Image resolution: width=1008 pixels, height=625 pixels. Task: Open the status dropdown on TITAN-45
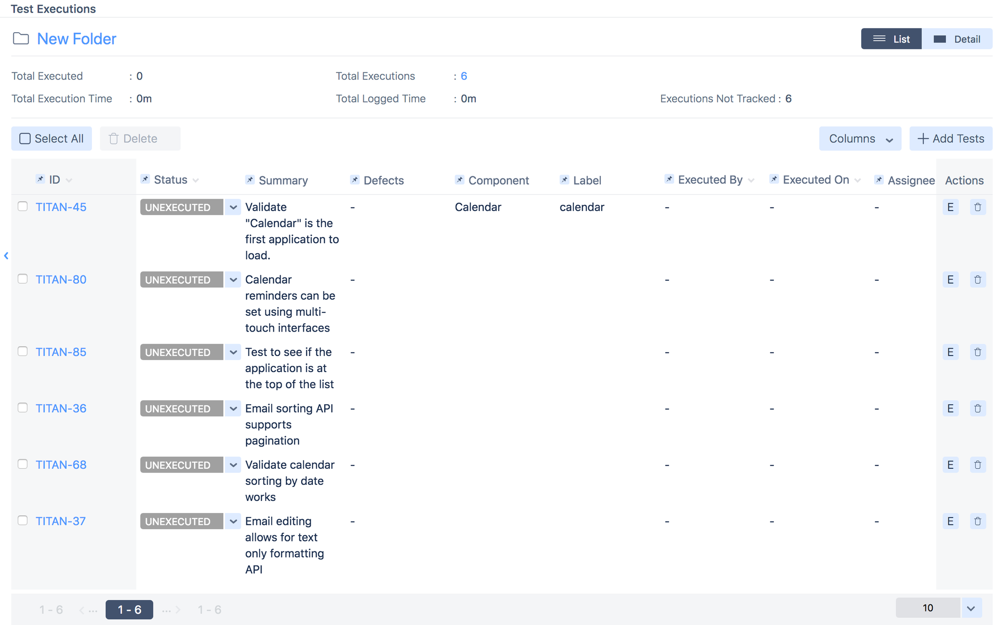[x=233, y=207]
